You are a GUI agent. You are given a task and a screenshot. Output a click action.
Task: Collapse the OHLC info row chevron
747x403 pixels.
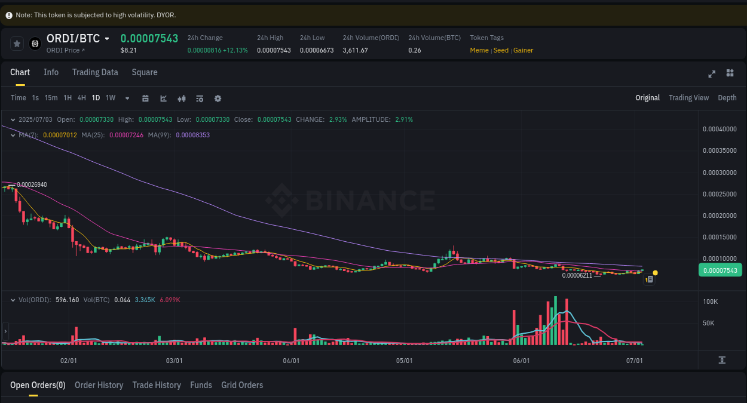coord(13,119)
